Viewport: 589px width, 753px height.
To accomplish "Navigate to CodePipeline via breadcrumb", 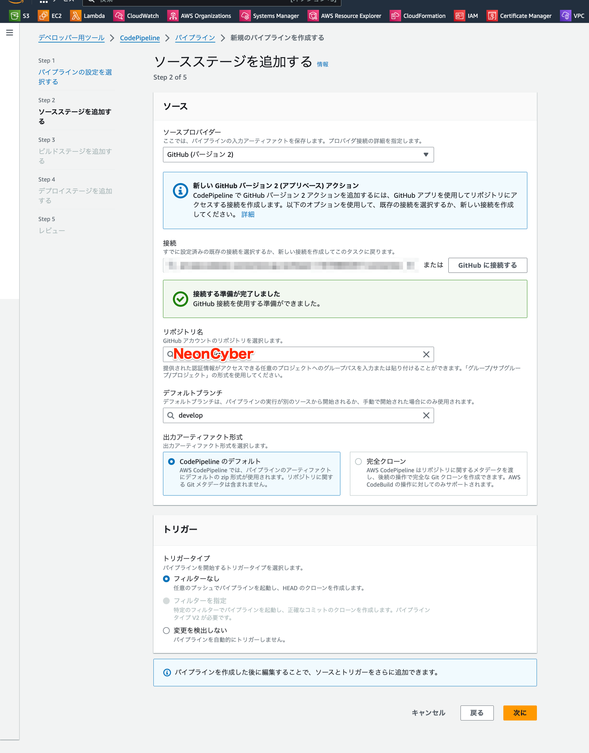I will click(140, 38).
